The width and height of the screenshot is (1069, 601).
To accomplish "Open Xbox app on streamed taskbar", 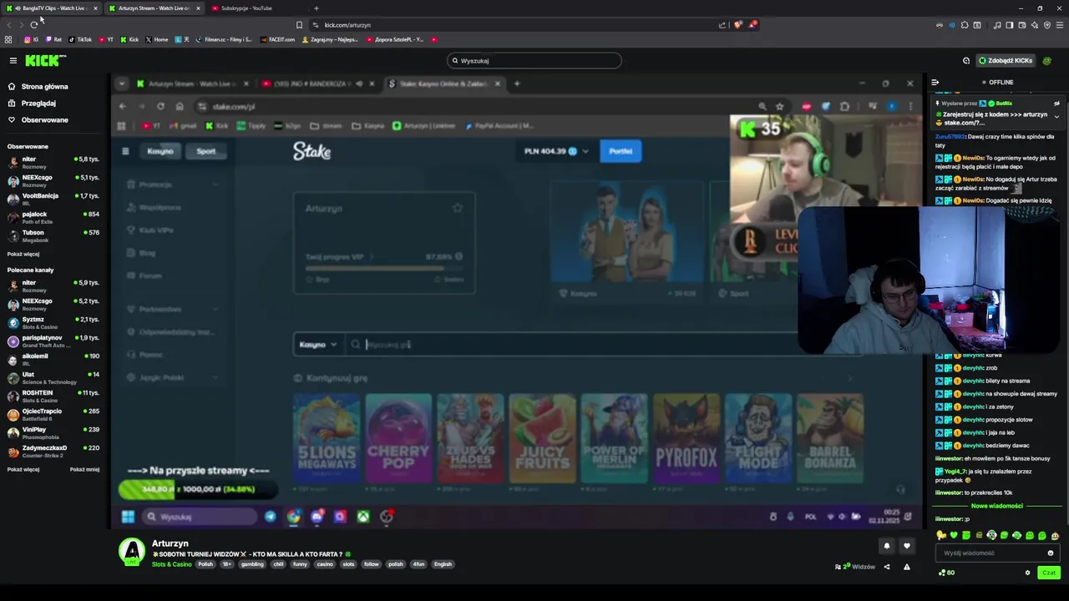I will click(x=363, y=517).
